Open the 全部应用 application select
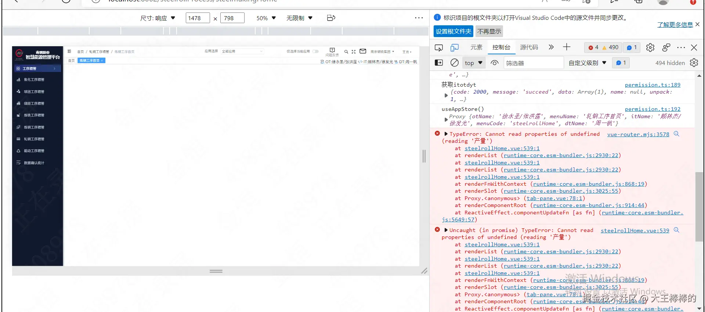The width and height of the screenshot is (705, 312). 242,51
